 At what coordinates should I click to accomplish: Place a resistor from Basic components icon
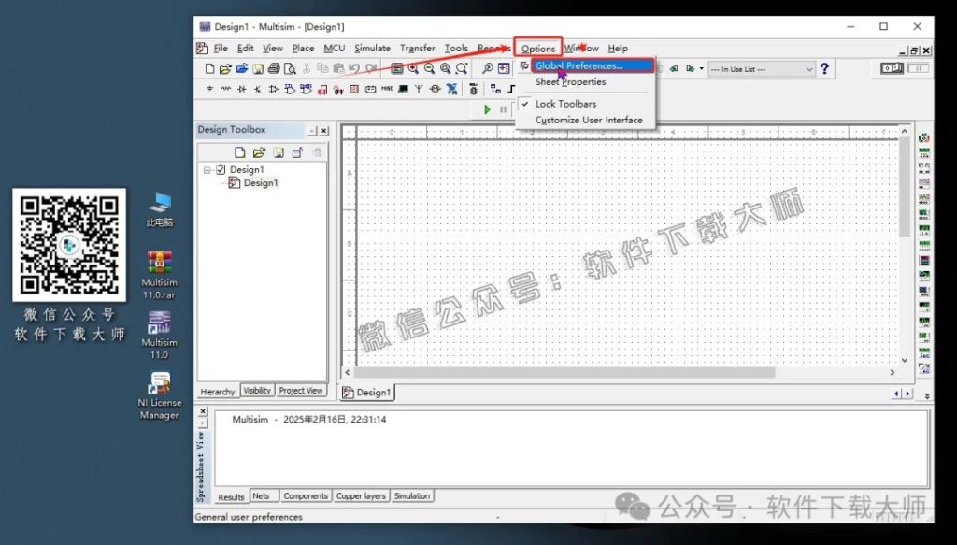point(225,90)
